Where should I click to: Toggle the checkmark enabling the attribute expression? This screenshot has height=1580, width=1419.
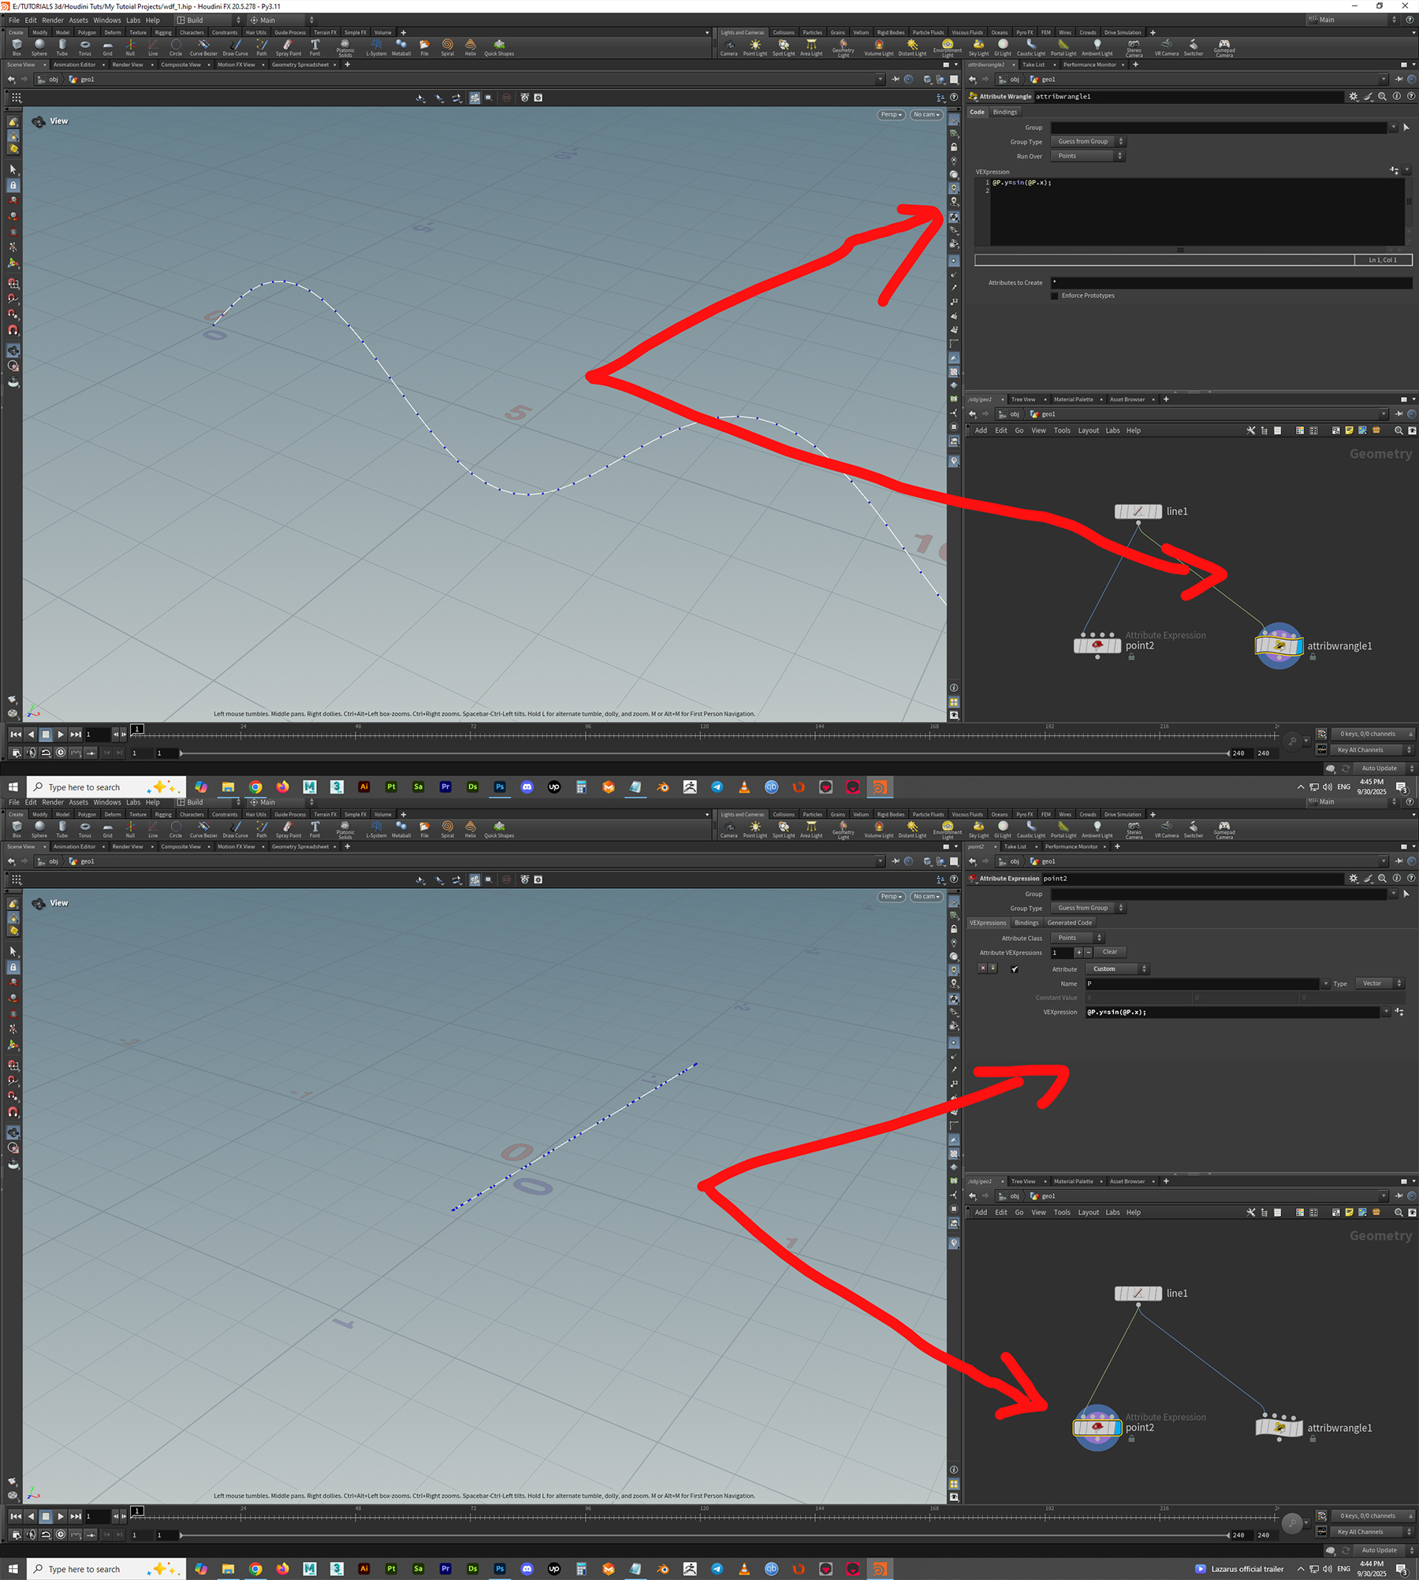point(1015,969)
